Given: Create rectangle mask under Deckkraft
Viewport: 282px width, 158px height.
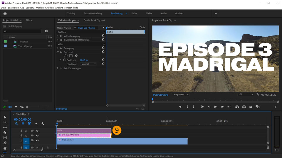Looking at the screenshot, I should click(71, 56).
